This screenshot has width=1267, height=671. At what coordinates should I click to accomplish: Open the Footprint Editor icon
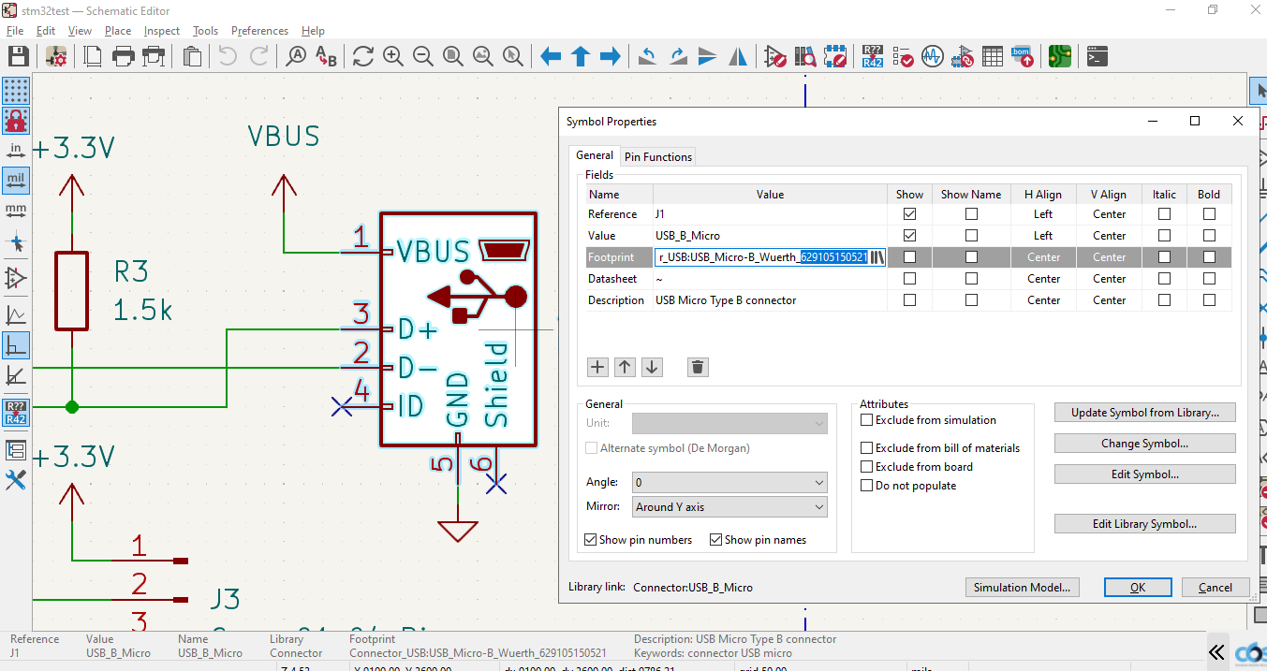[x=835, y=56]
